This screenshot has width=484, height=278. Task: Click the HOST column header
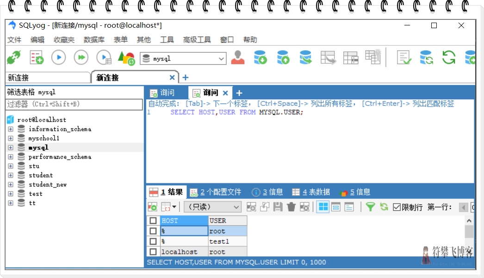coord(184,221)
